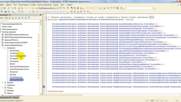Click the Syntax Helper question-mark icon

pos(75,8)
